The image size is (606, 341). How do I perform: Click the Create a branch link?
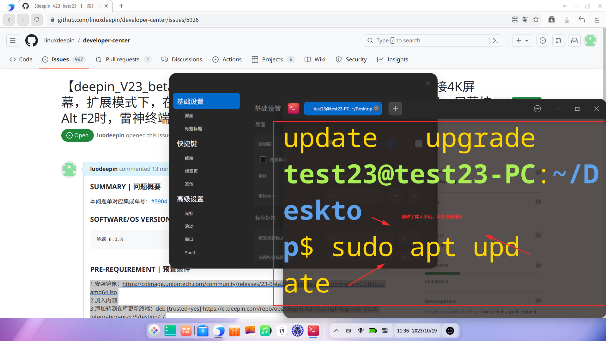pos(442,311)
